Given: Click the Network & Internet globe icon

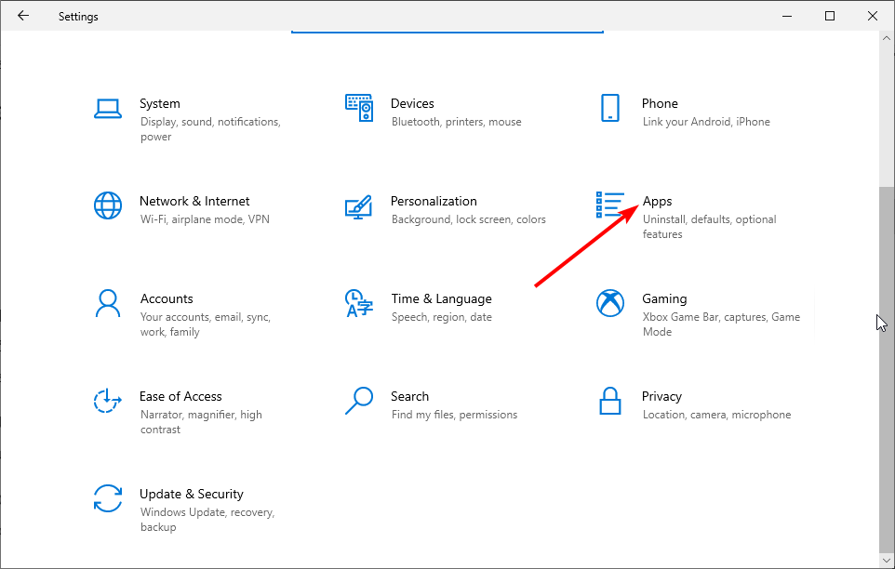Looking at the screenshot, I should [x=108, y=205].
